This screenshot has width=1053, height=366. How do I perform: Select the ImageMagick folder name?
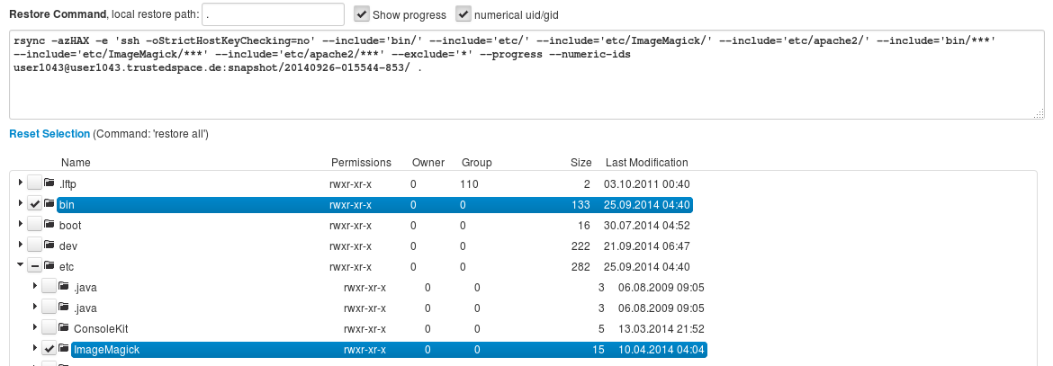pos(106,350)
